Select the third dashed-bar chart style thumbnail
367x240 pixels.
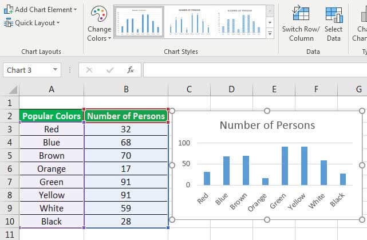[x=240, y=22]
